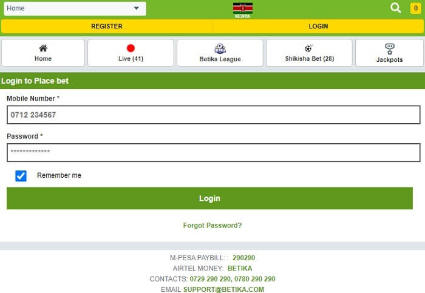This screenshot has height=293, width=425.
Task: Uncheck the Remember me checkbox
Action: pos(21,176)
